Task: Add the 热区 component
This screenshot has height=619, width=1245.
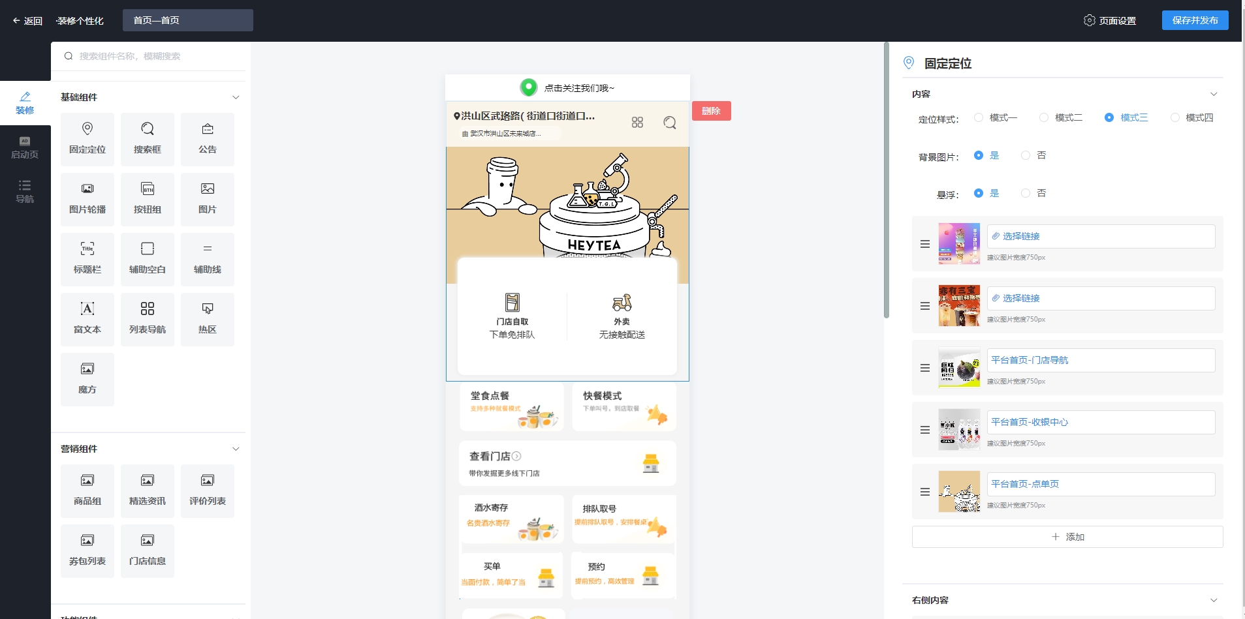Action: pos(208,319)
